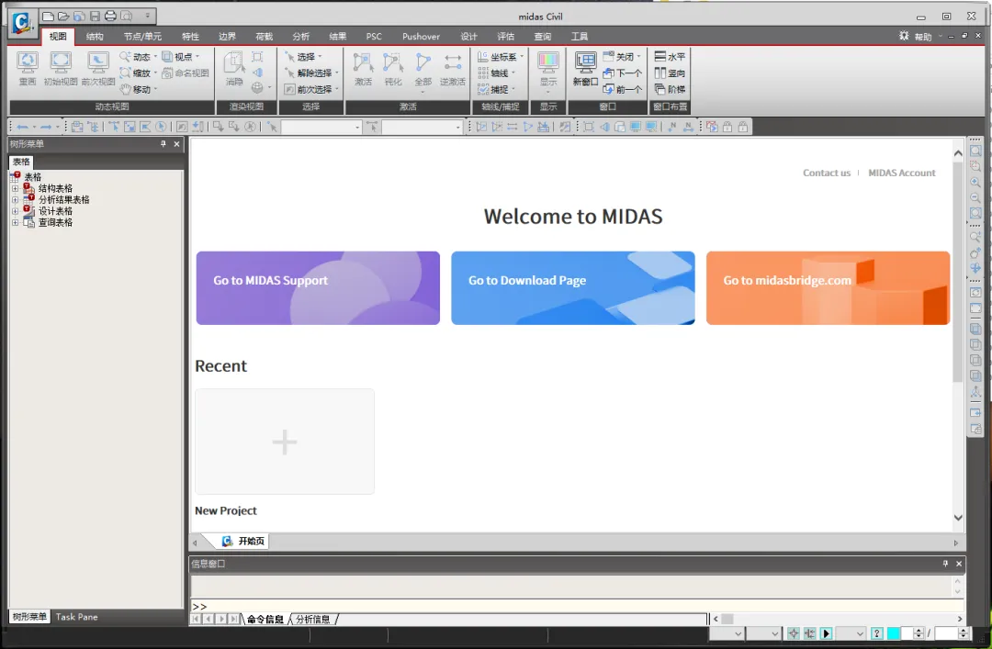Click the 初始视图 initial view icon
The image size is (992, 649).
(x=61, y=68)
